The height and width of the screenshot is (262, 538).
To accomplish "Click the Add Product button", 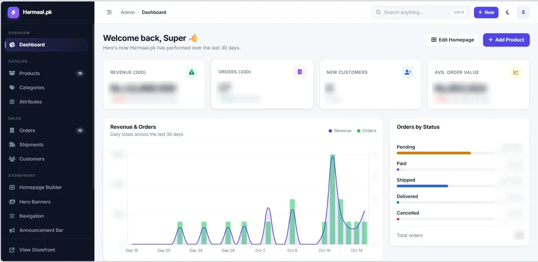I will (x=506, y=40).
